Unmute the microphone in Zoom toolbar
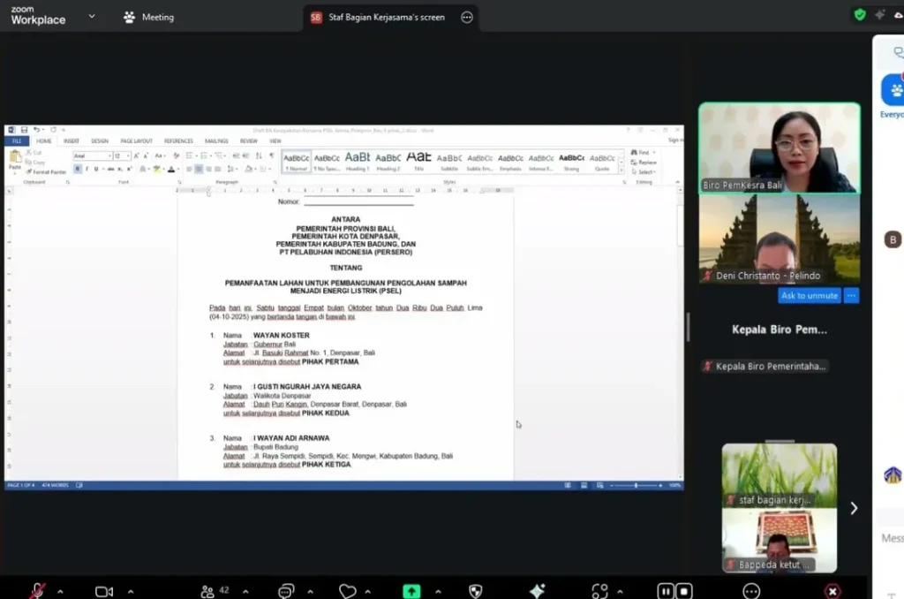Image resolution: width=904 pixels, height=599 pixels. pos(38,591)
